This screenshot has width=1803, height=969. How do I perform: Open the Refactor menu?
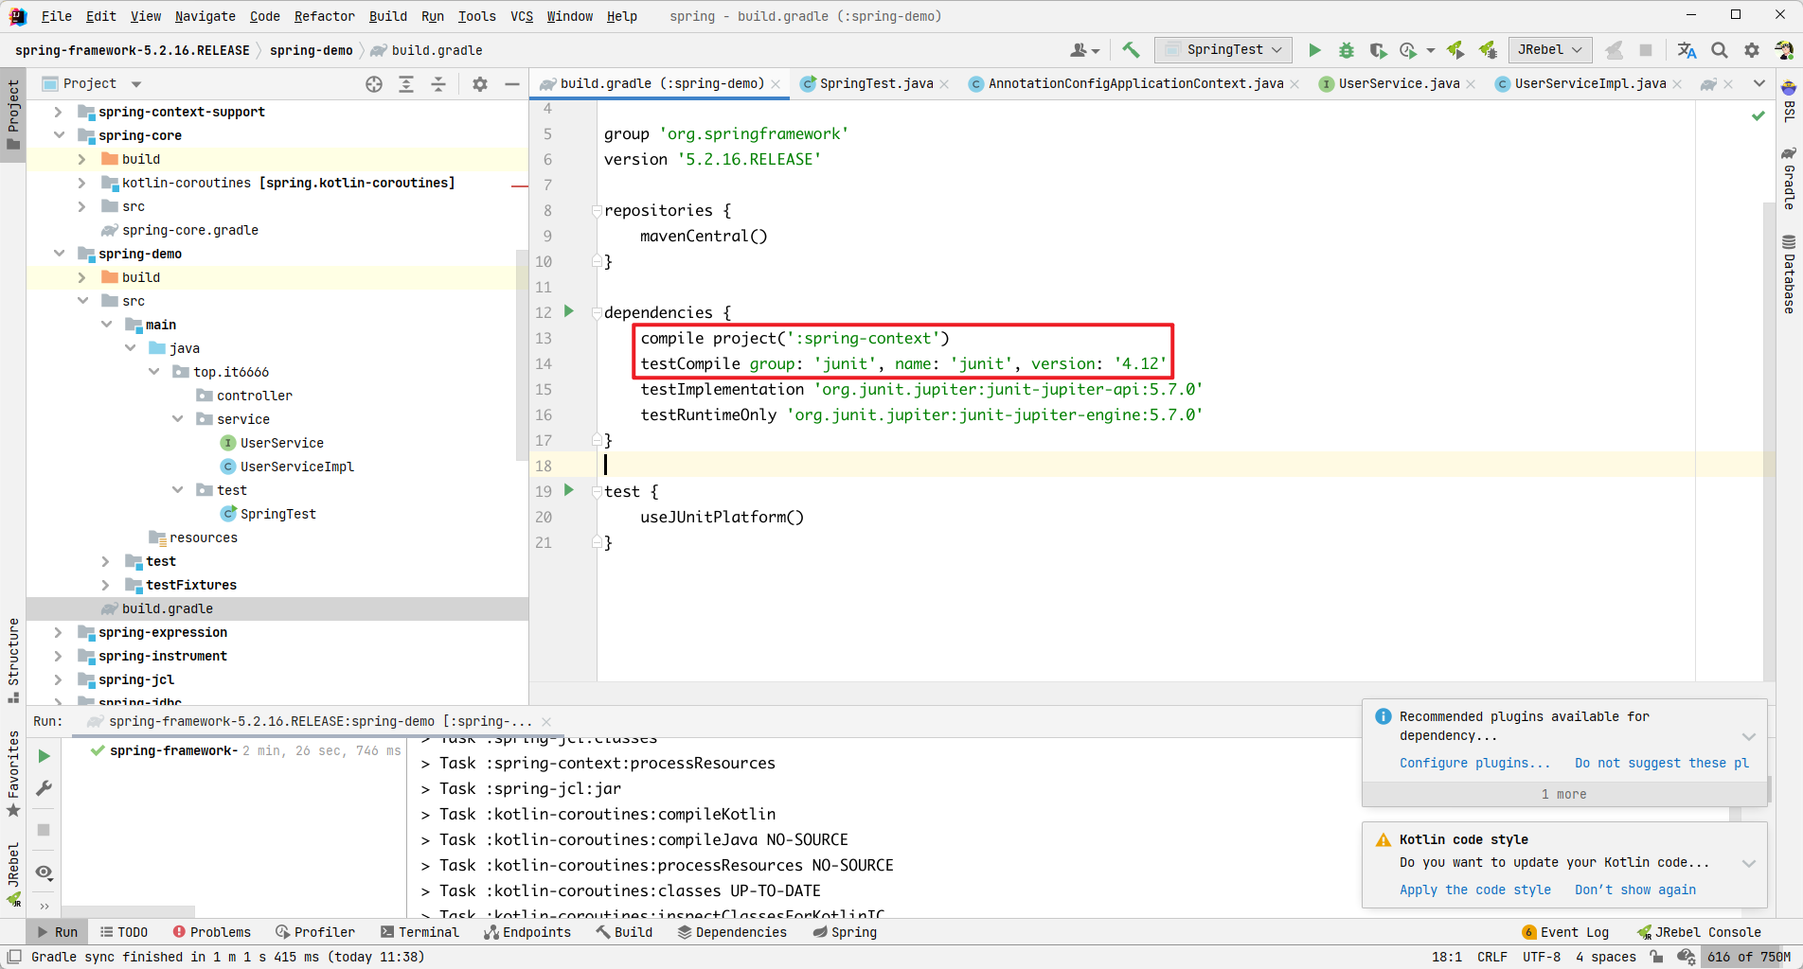click(324, 16)
